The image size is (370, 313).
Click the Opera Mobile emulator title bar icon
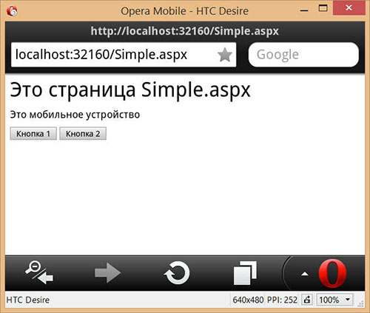coord(12,11)
